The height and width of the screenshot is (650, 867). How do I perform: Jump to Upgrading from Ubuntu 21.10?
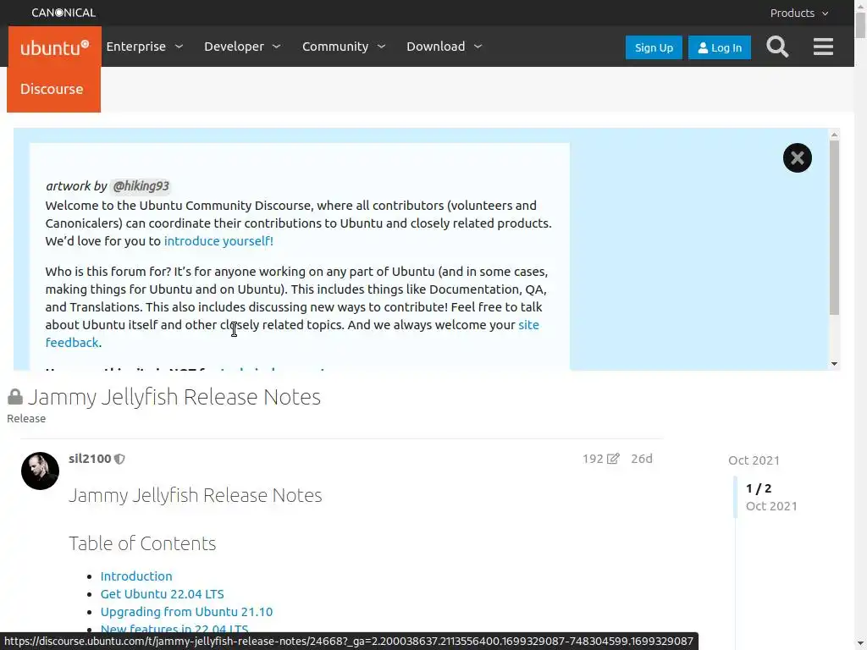coord(186,612)
